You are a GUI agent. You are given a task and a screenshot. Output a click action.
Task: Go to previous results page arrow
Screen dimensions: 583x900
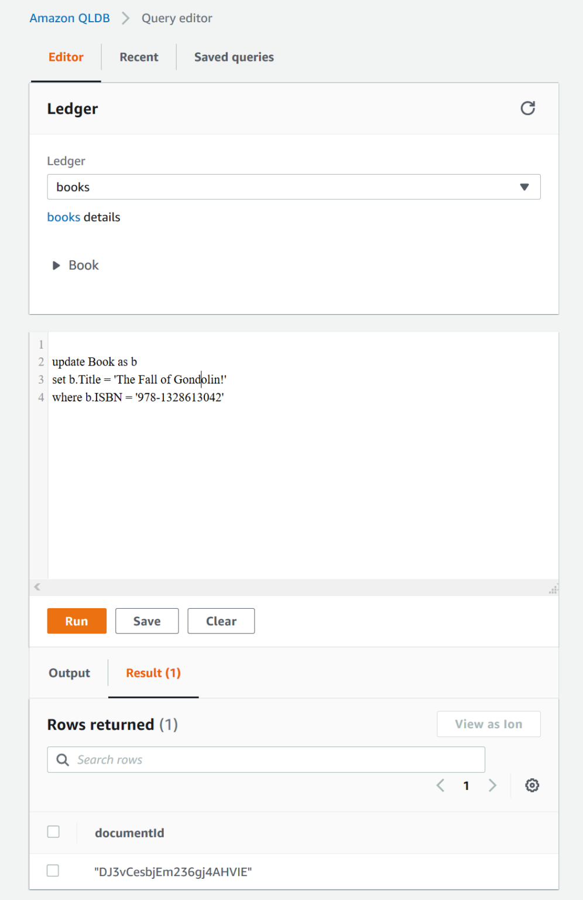[441, 785]
